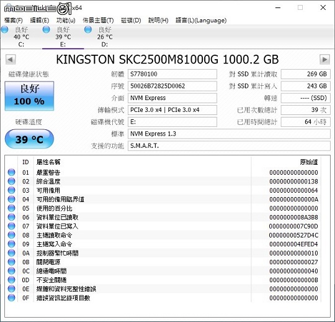The width and height of the screenshot is (335, 322).
Task: Open the 檔案(F) menu
Action: click(13, 21)
